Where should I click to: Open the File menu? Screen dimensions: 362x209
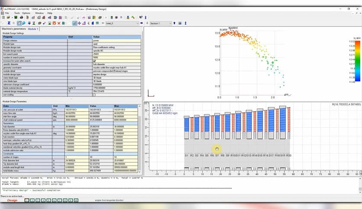7,13
